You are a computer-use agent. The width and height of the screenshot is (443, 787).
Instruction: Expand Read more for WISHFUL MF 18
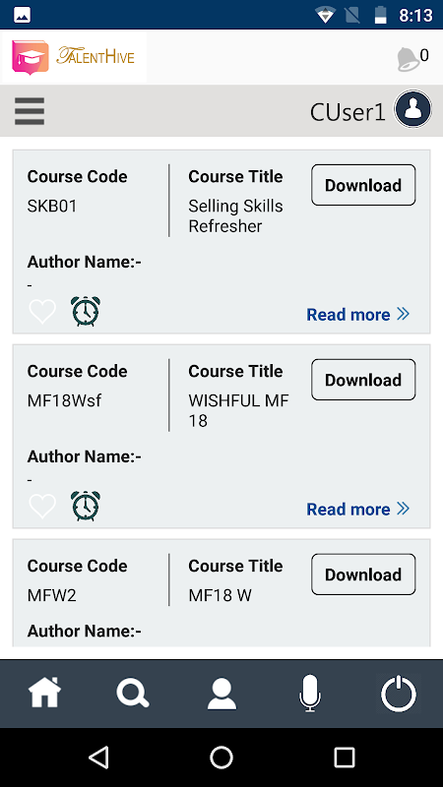[358, 510]
